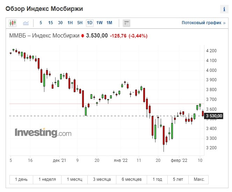This screenshot has width=232, height=192.
Task: Select the 5-minute interval
Action: (x=41, y=23)
